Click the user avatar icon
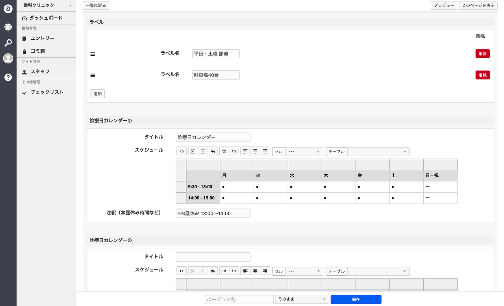 pyautogui.click(x=8, y=59)
